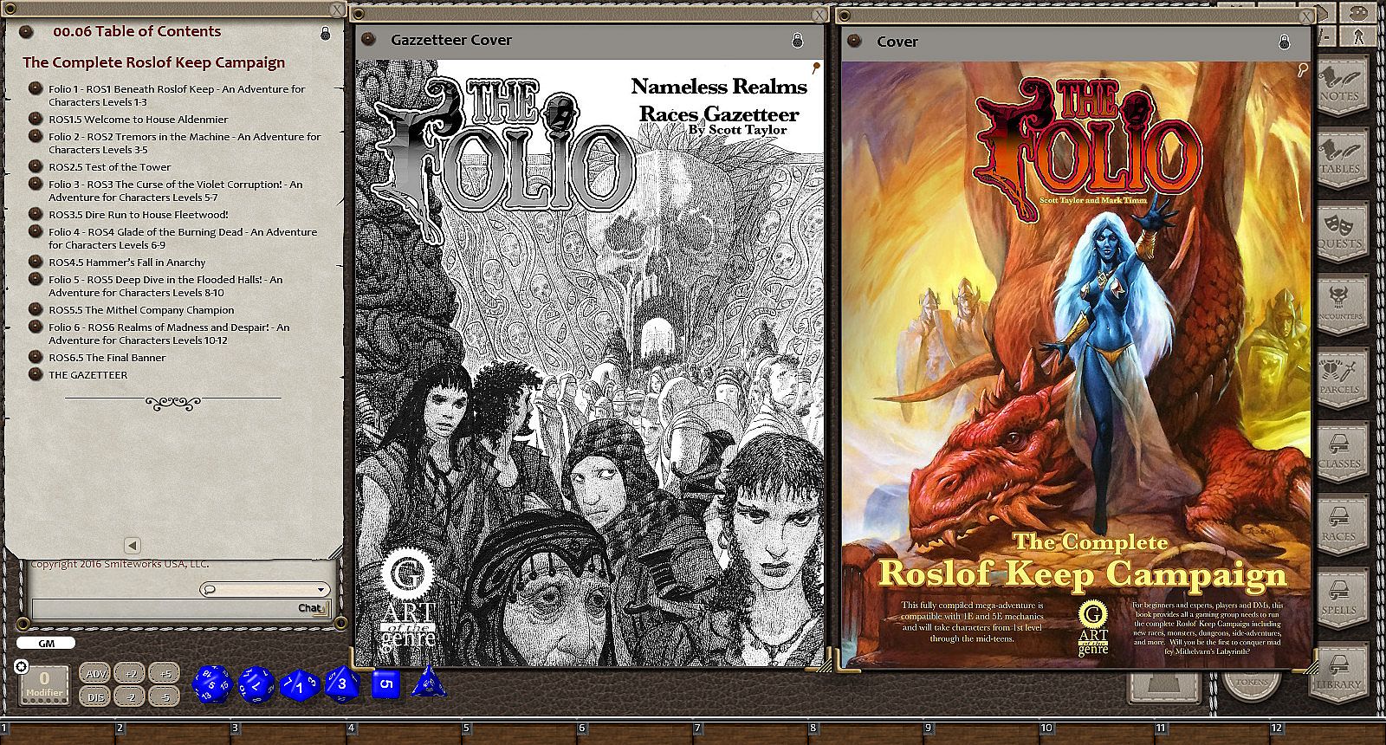
Task: Click the link icon in Gazzetteer Cover header
Action: pyautogui.click(x=368, y=40)
